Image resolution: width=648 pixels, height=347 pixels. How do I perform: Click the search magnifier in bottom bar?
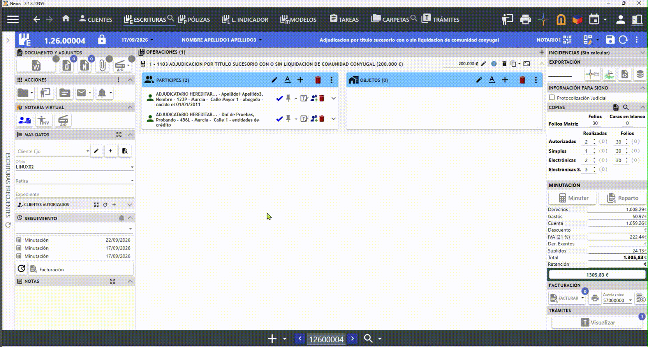point(368,338)
